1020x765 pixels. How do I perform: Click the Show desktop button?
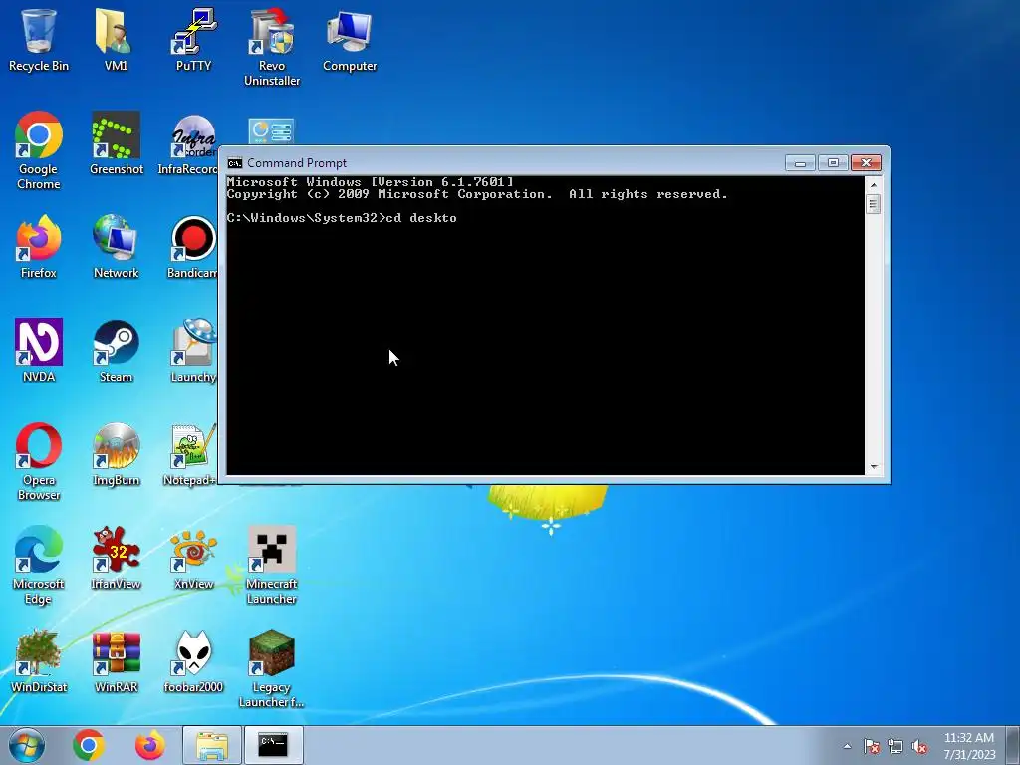coord(1013,745)
